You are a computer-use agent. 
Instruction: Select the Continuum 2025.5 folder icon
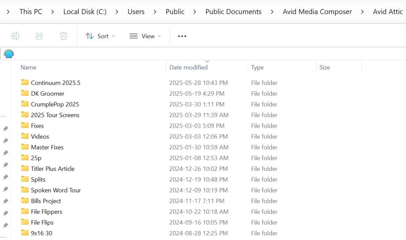click(25, 82)
